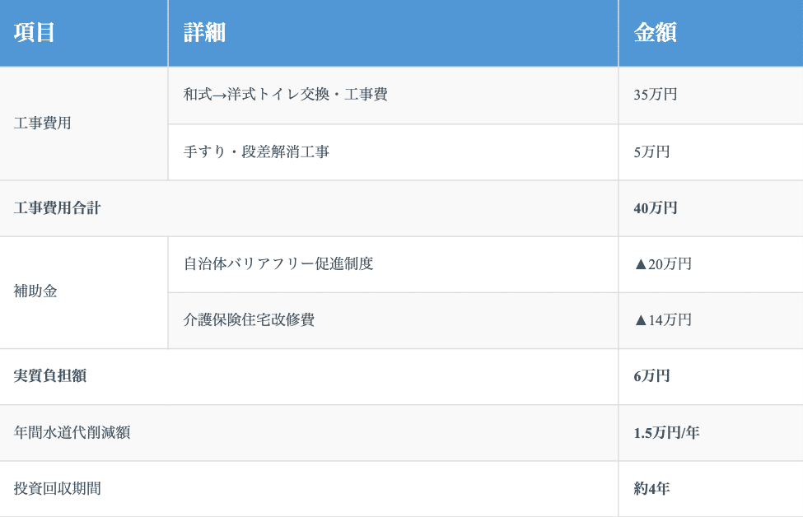Select the 年間水道代削減額 row label
The height and width of the screenshot is (517, 803).
pyautogui.click(x=72, y=432)
